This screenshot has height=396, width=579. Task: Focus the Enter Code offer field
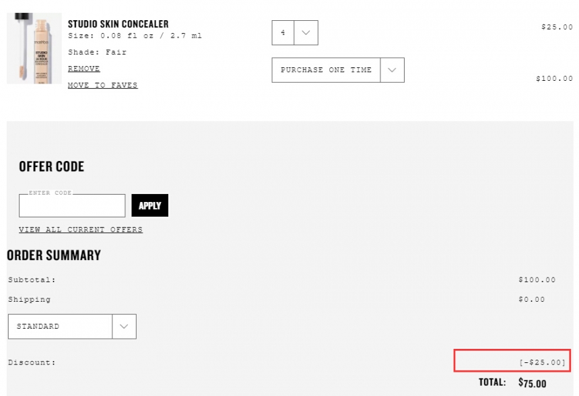point(72,206)
